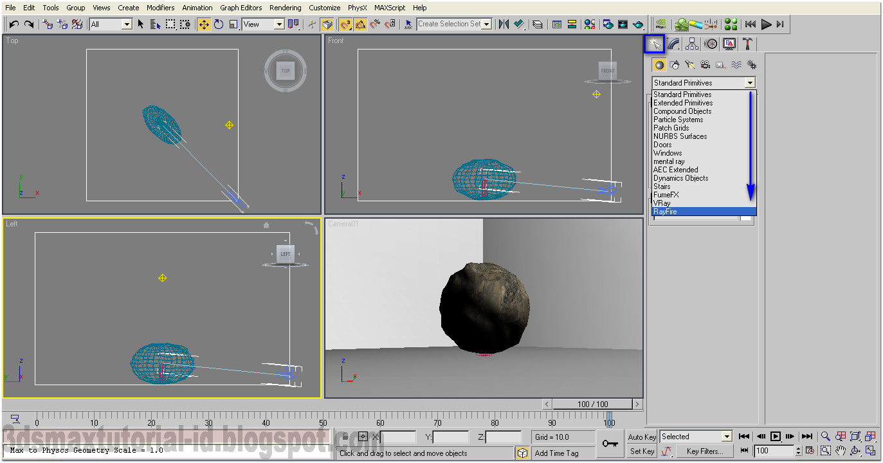
Task: Open the Helpers category in the Create panel
Action: pos(720,64)
